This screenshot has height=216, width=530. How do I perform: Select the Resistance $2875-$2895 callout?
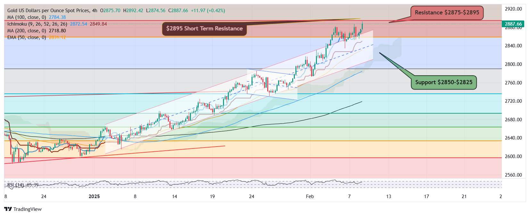pyautogui.click(x=447, y=13)
